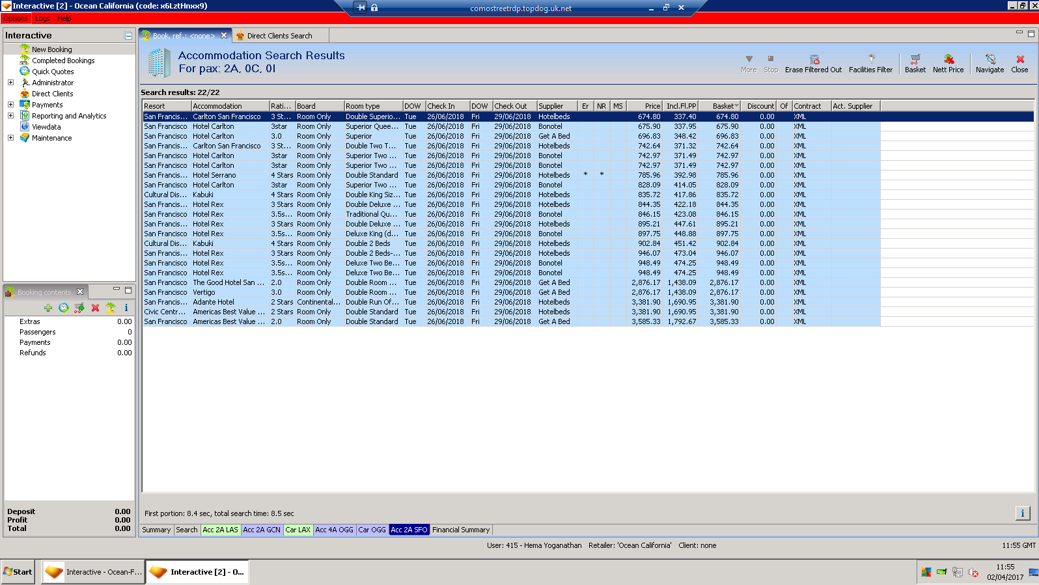This screenshot has width=1039, height=585.
Task: Click the Direct Clients icon
Action: point(25,93)
